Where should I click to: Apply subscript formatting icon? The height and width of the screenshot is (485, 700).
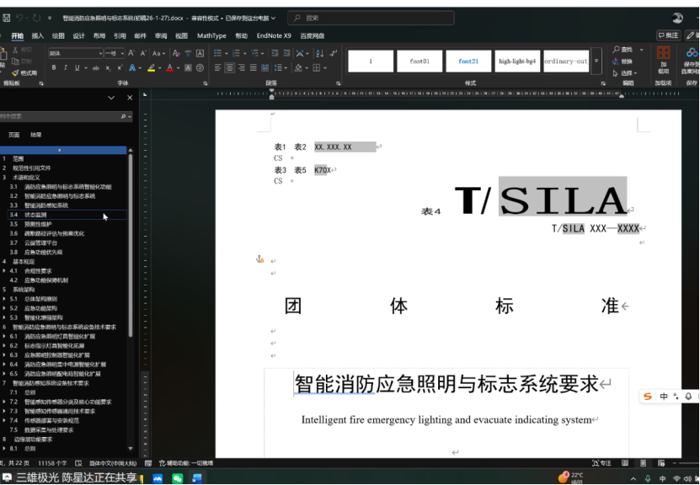click(x=108, y=67)
